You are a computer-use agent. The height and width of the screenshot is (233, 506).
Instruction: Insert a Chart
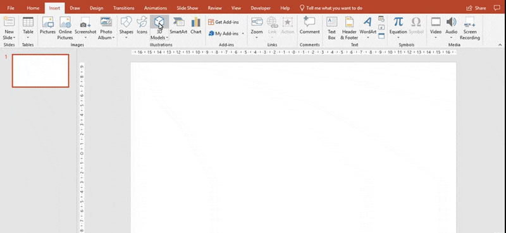[x=196, y=25]
